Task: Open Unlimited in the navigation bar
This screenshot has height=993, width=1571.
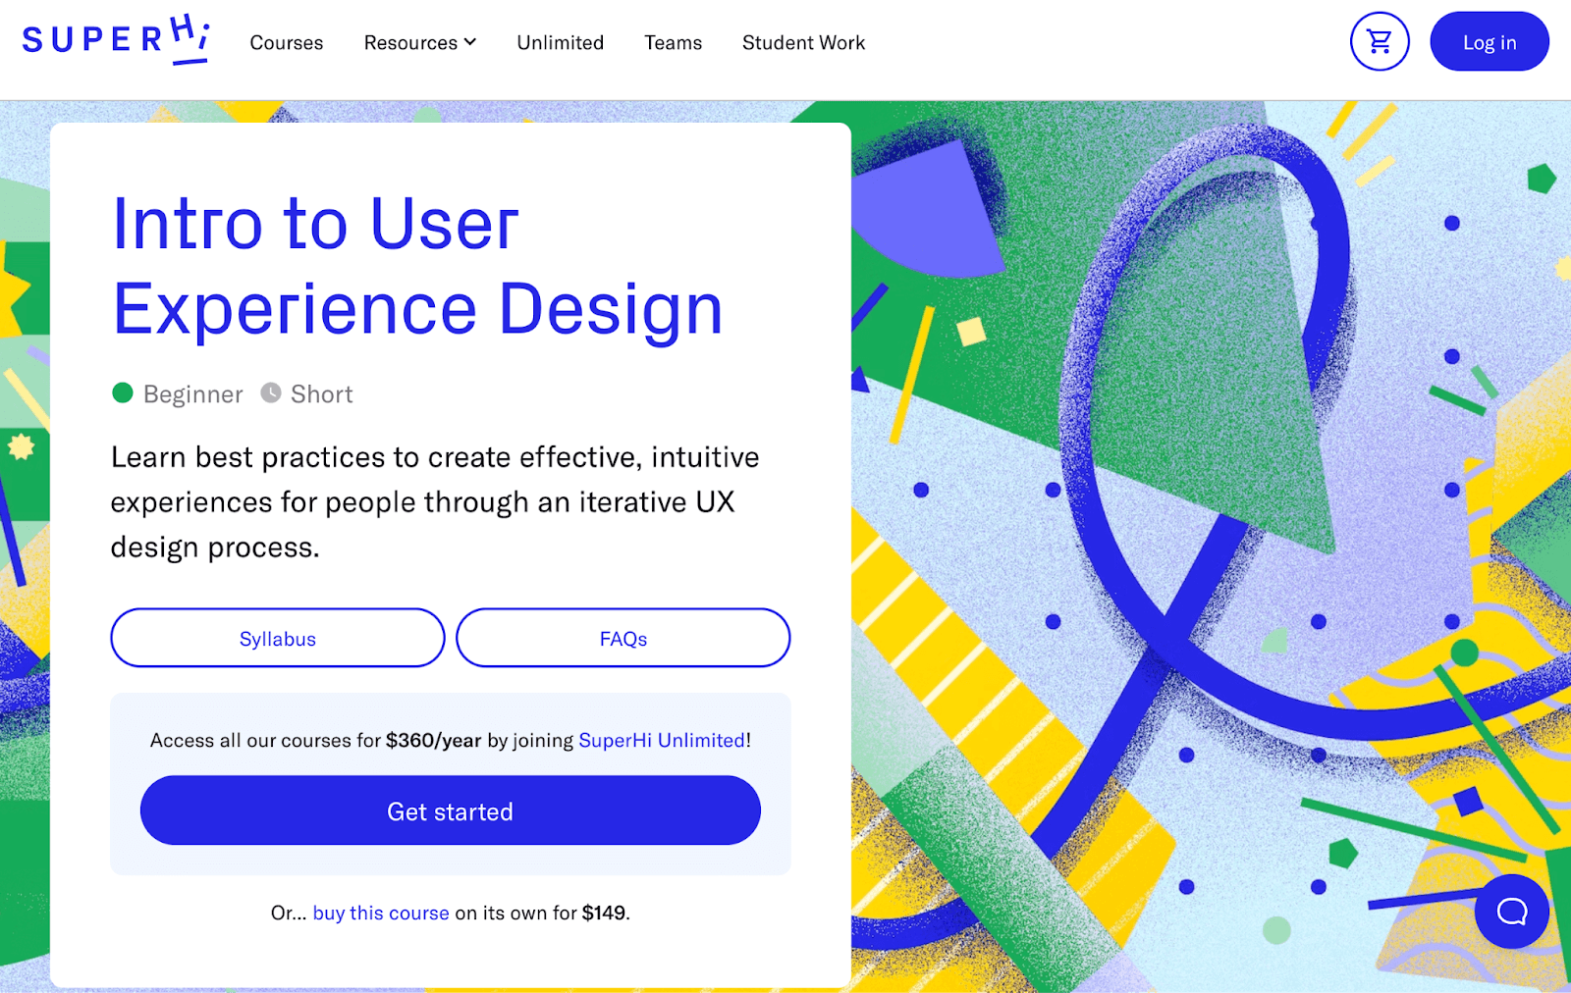Action: coord(560,43)
